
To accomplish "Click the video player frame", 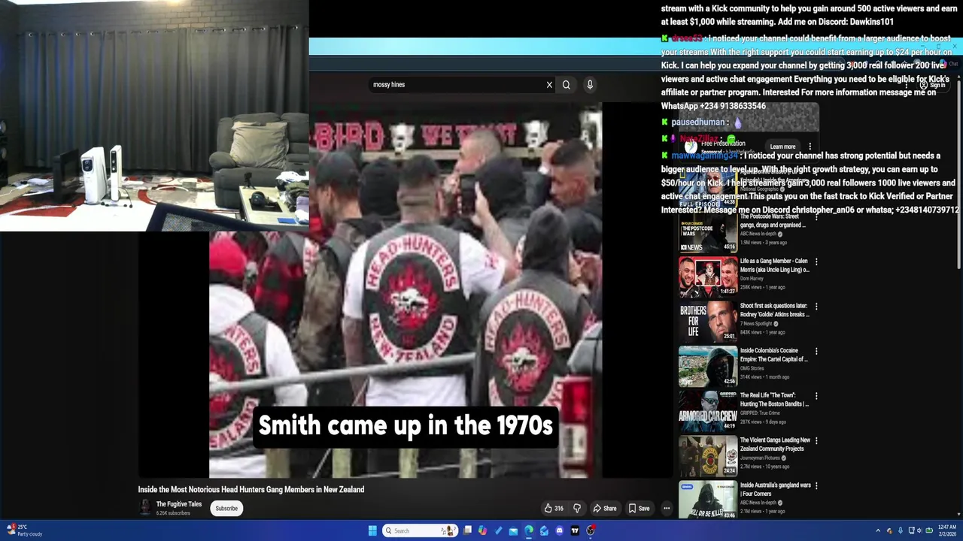I will pos(406,290).
